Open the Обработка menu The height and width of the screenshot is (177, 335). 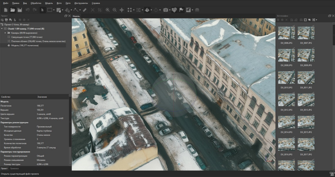point(36,3)
